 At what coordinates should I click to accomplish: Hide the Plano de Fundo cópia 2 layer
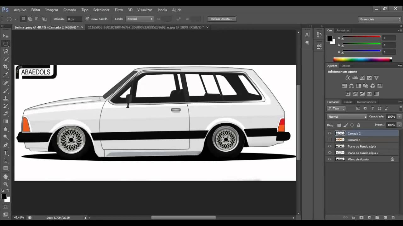[330, 153]
